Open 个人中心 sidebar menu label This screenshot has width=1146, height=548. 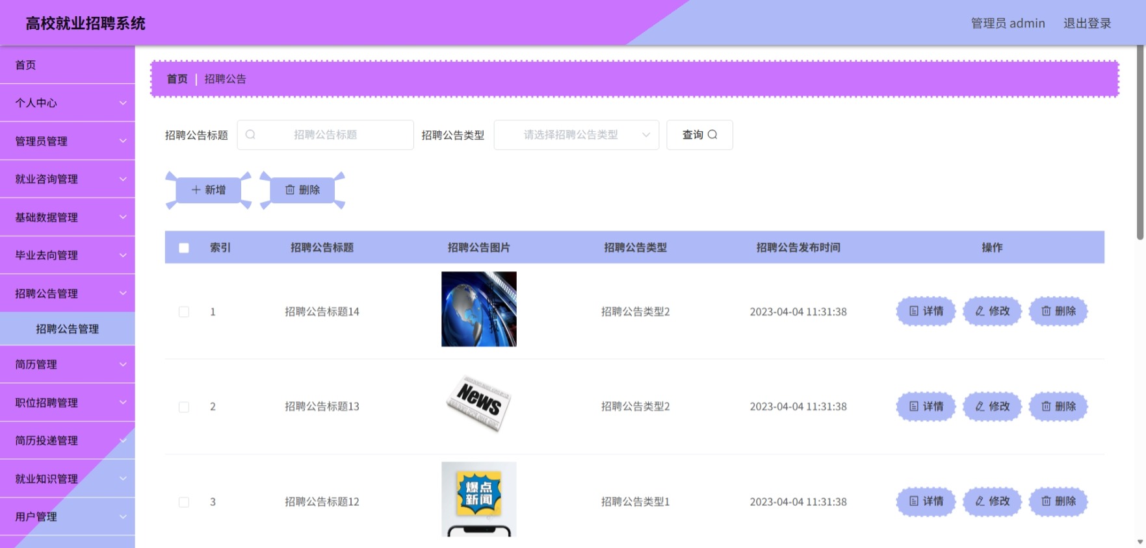pos(36,103)
